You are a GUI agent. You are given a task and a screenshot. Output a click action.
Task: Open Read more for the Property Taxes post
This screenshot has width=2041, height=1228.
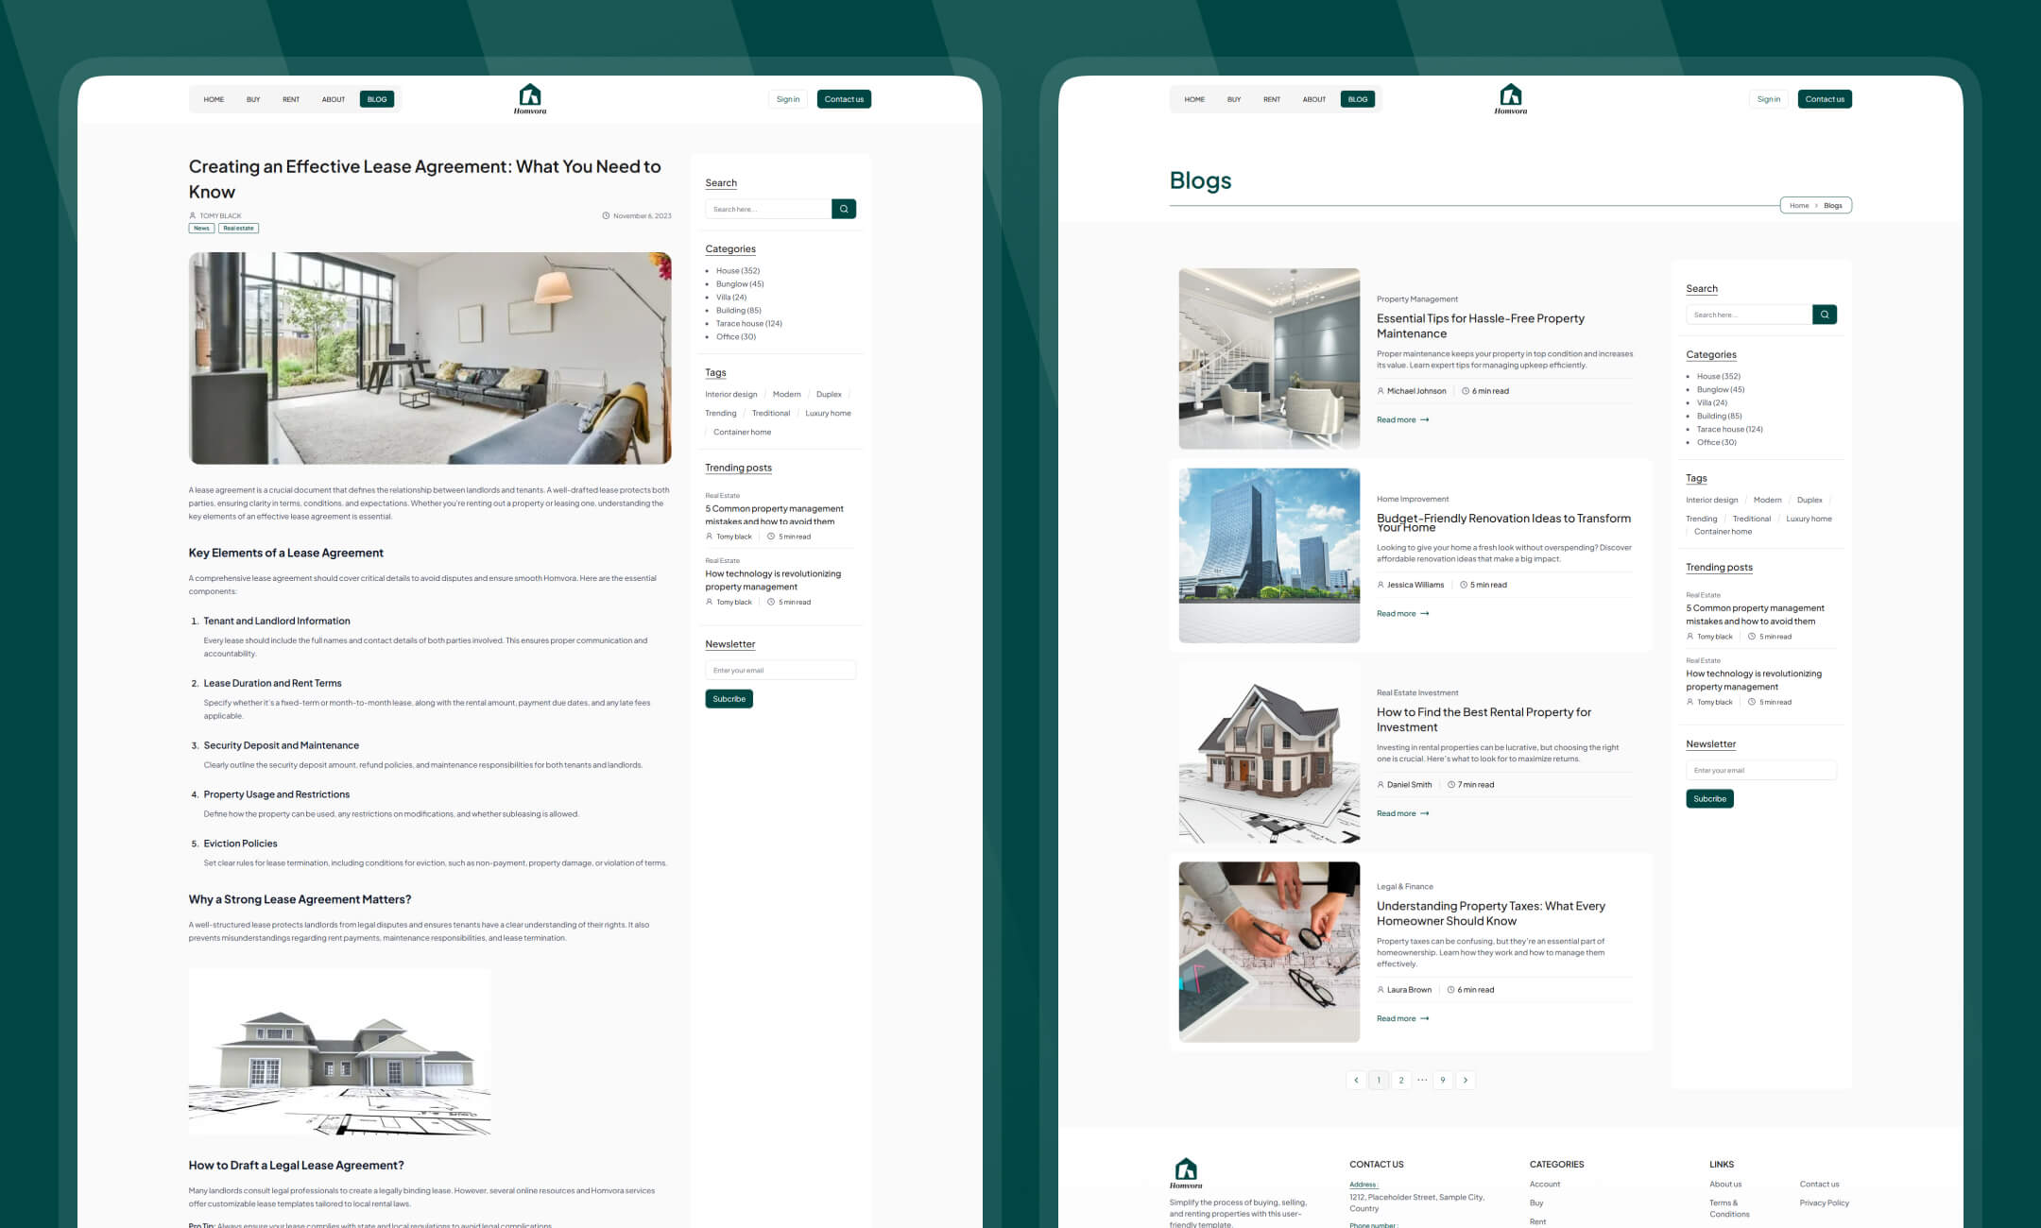point(1403,1018)
